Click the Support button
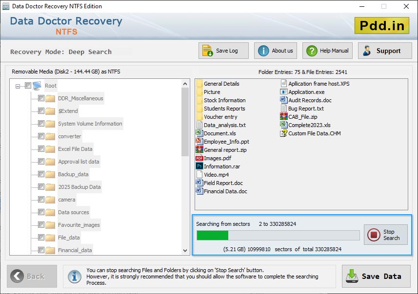This screenshot has width=418, height=294. (385, 51)
